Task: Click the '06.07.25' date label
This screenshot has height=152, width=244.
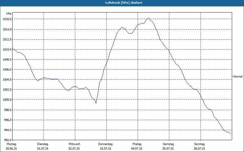Action: 199,149
